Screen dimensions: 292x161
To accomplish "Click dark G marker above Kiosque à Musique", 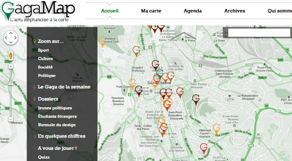I will coord(155,65).
